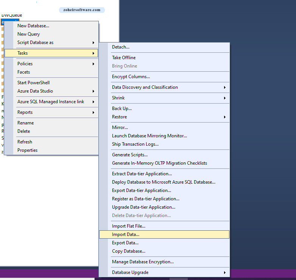Click the zoheirsoftware.com watermark label
Screen dimensions: 296x280
[x=82, y=10]
